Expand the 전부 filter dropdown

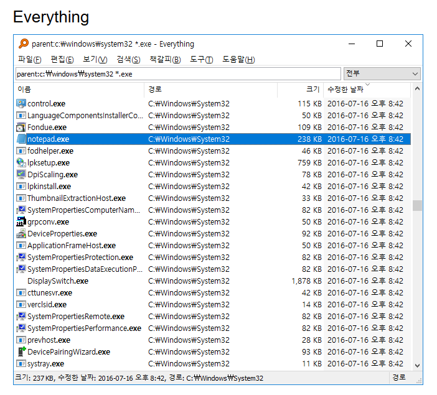tap(382, 74)
